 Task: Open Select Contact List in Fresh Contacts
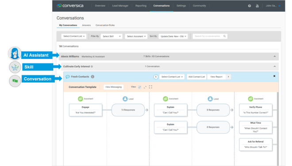coord(172,77)
